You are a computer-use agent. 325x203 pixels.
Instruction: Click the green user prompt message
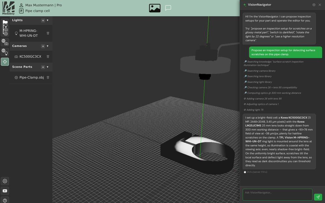click(285, 52)
